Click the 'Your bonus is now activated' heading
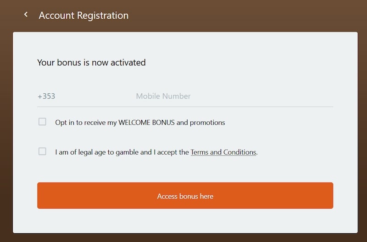The height and width of the screenshot is (242, 367). (91, 63)
